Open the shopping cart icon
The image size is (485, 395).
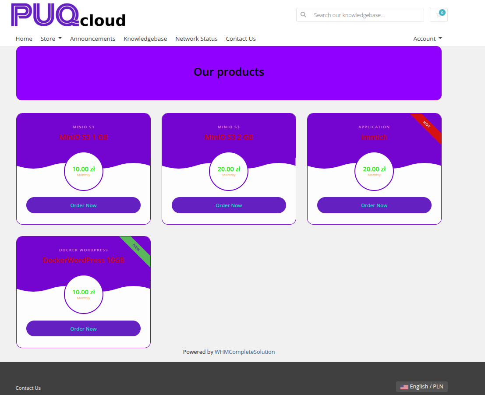[439, 15]
